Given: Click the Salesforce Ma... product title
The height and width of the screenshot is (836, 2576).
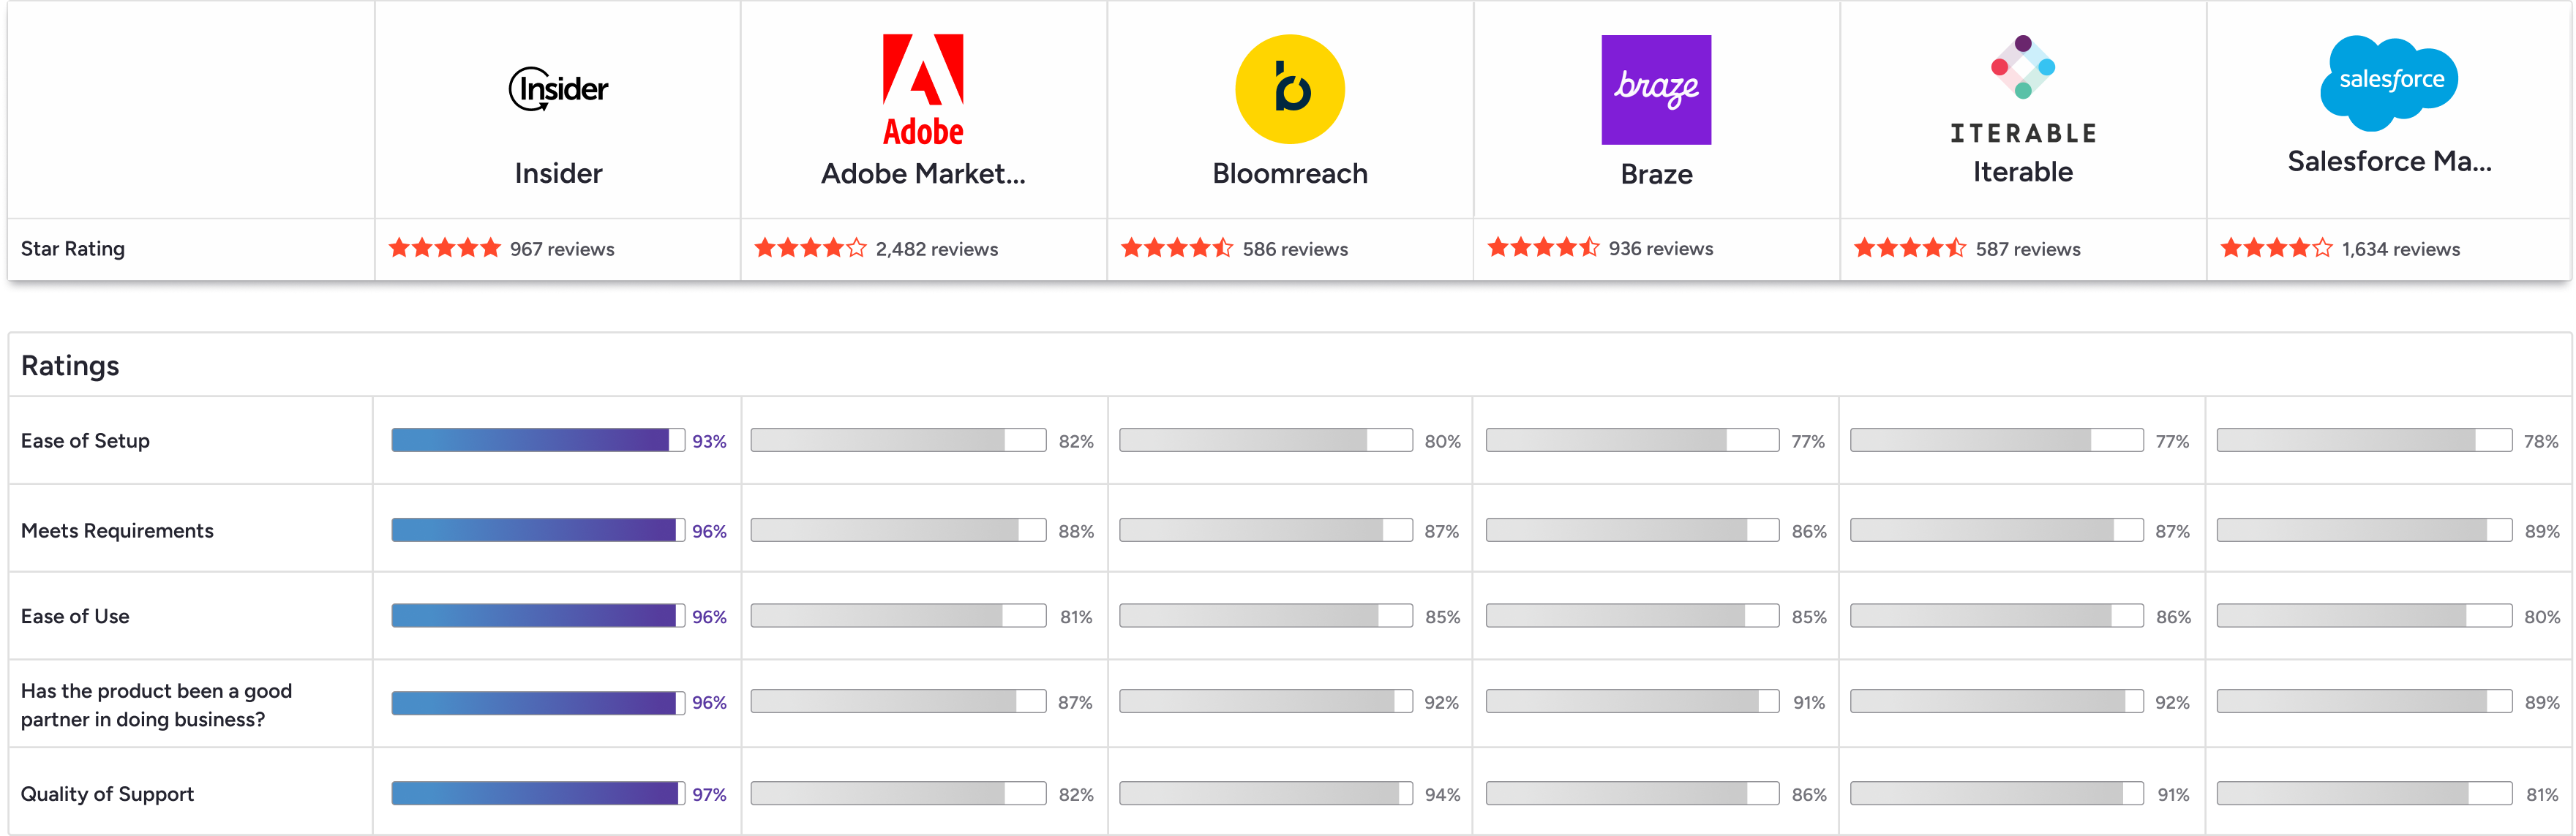Looking at the screenshot, I should [x=2389, y=161].
